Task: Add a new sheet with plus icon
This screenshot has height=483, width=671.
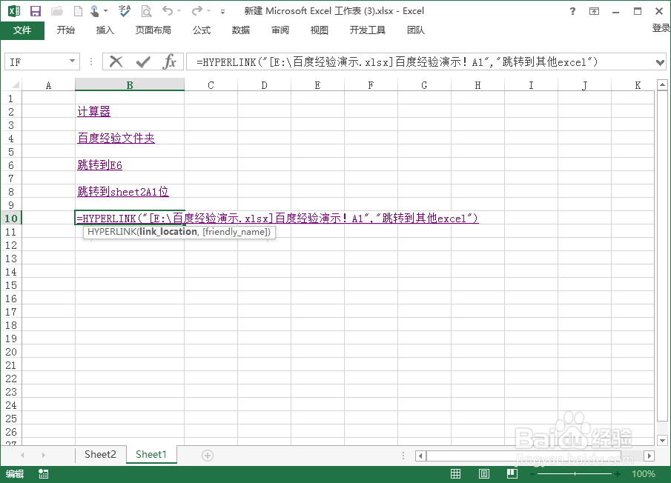Action: pyautogui.click(x=208, y=456)
